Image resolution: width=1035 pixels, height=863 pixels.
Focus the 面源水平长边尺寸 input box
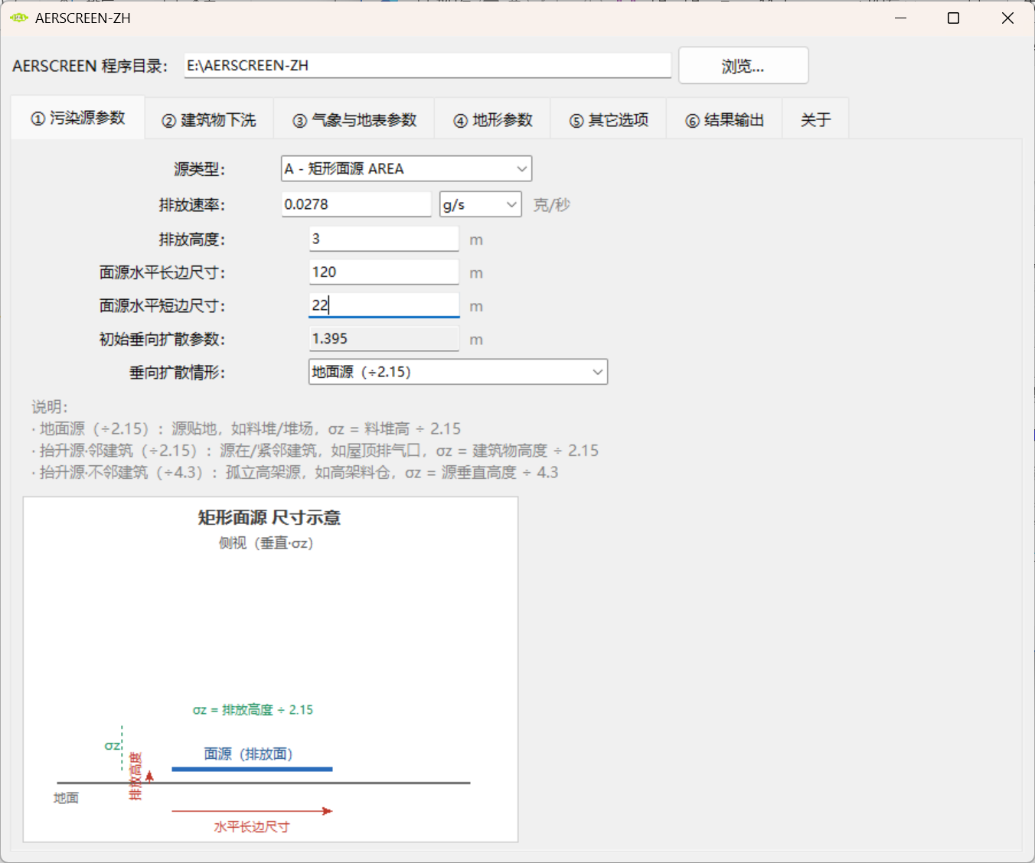384,272
